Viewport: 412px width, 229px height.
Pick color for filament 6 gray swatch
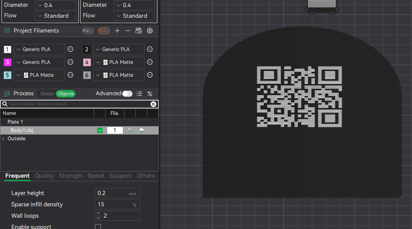pos(87,75)
